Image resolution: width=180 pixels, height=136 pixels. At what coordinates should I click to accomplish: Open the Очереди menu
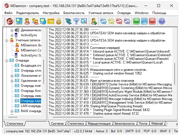[x=124, y=13]
